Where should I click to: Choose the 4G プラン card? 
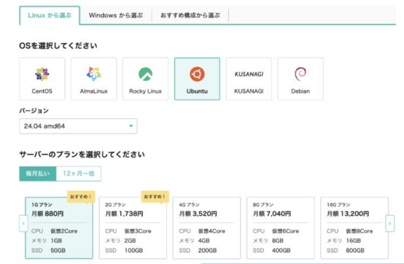tap(207, 228)
